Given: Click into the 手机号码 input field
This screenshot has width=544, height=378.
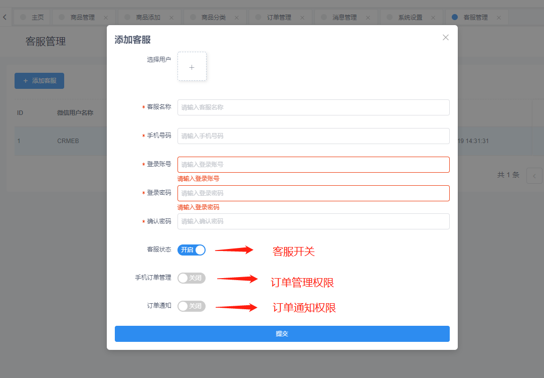Looking at the screenshot, I should [x=313, y=136].
